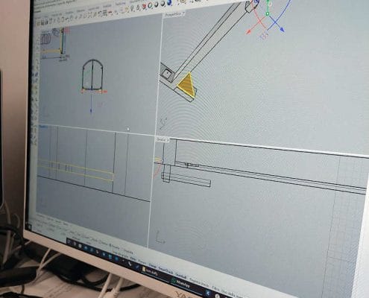Open the Windows Start button on the taskbar

coord(69,241)
